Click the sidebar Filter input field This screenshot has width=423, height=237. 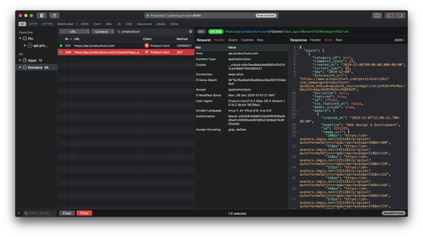point(39,213)
